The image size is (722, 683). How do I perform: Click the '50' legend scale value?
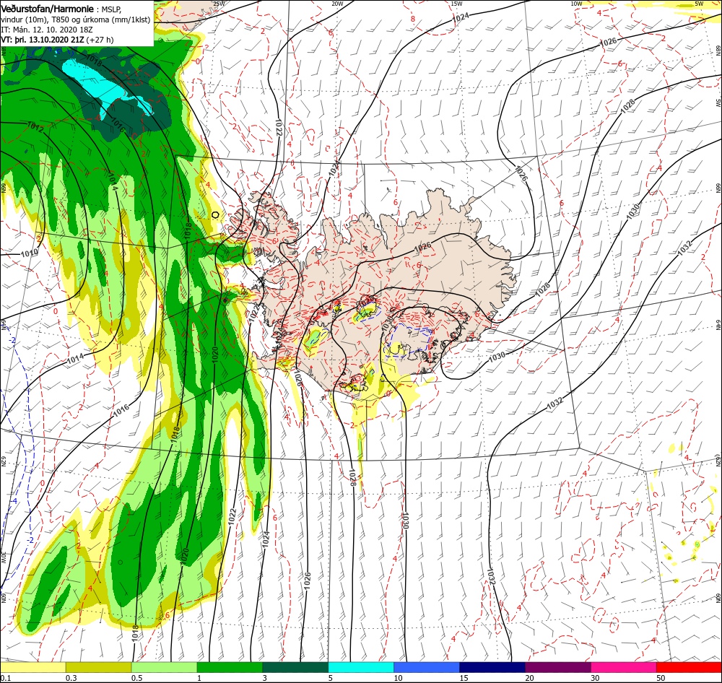pyautogui.click(x=661, y=678)
